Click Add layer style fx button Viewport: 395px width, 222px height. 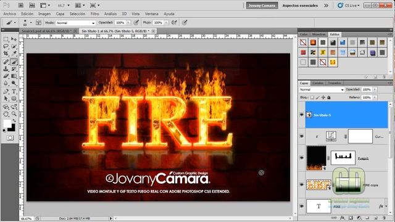pos(342,218)
